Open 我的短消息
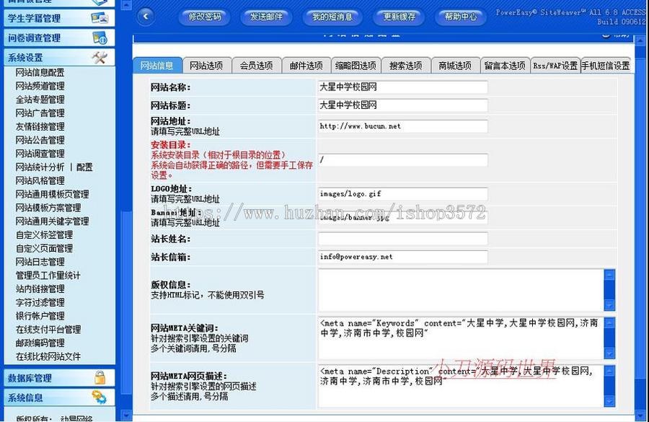Screen dimensions: 649x422 click(x=332, y=17)
